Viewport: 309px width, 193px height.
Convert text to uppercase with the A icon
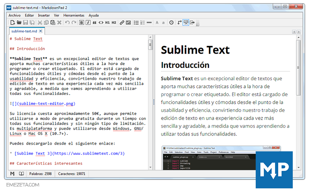pos(157,23)
